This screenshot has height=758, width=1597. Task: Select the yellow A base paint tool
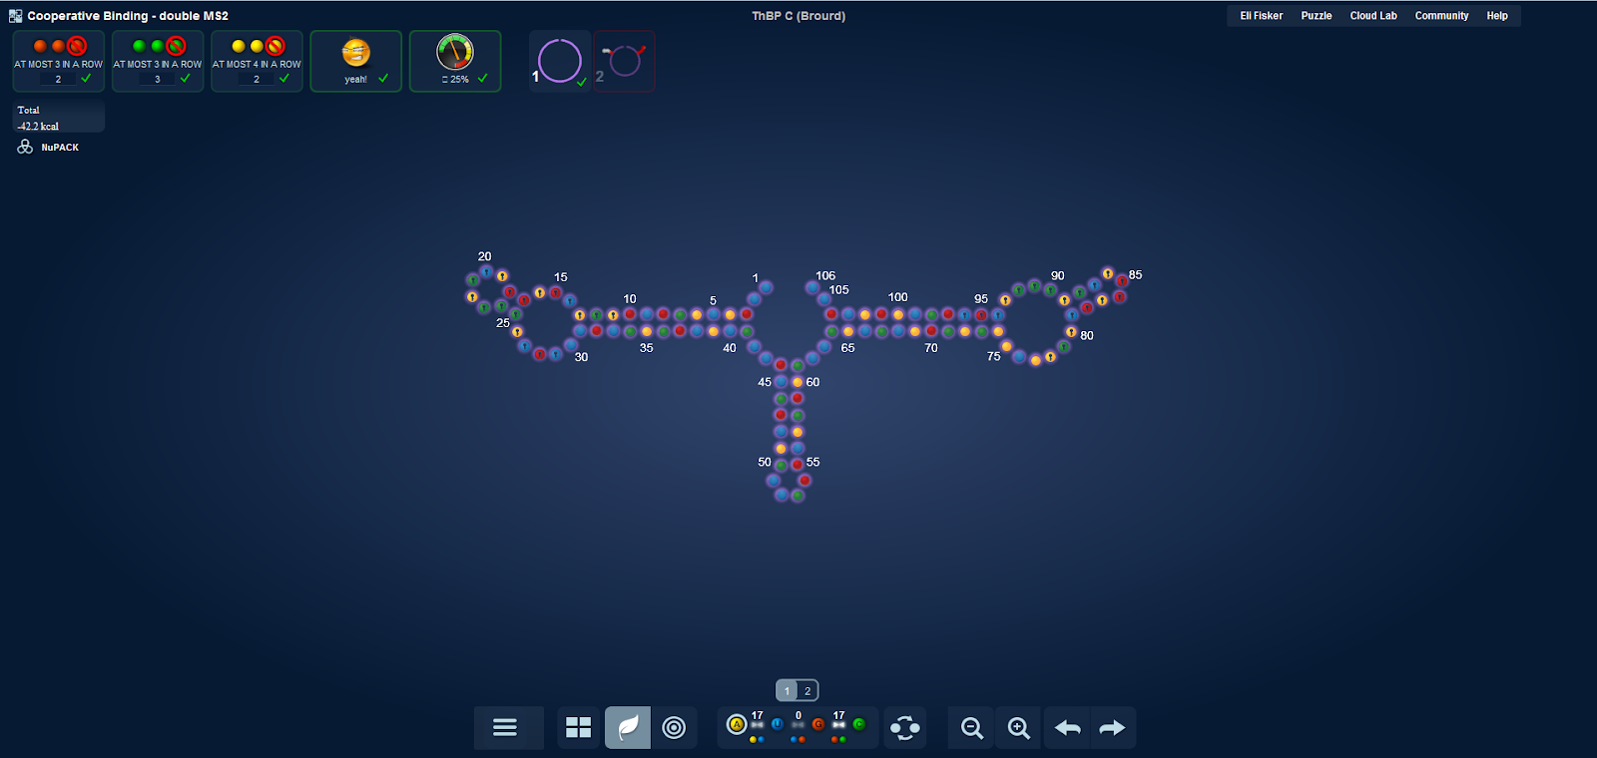(x=737, y=724)
